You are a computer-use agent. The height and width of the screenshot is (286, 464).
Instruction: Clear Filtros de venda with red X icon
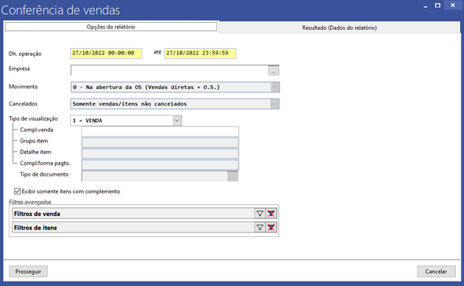coord(271,214)
